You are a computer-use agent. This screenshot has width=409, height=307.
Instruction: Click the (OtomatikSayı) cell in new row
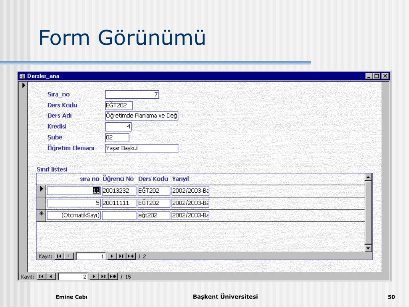[73, 215]
